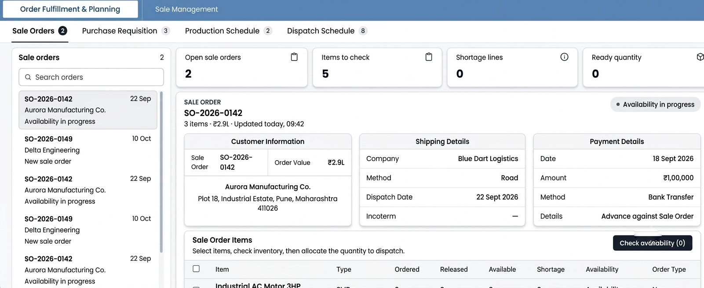Click the Released column header

[x=454, y=270]
